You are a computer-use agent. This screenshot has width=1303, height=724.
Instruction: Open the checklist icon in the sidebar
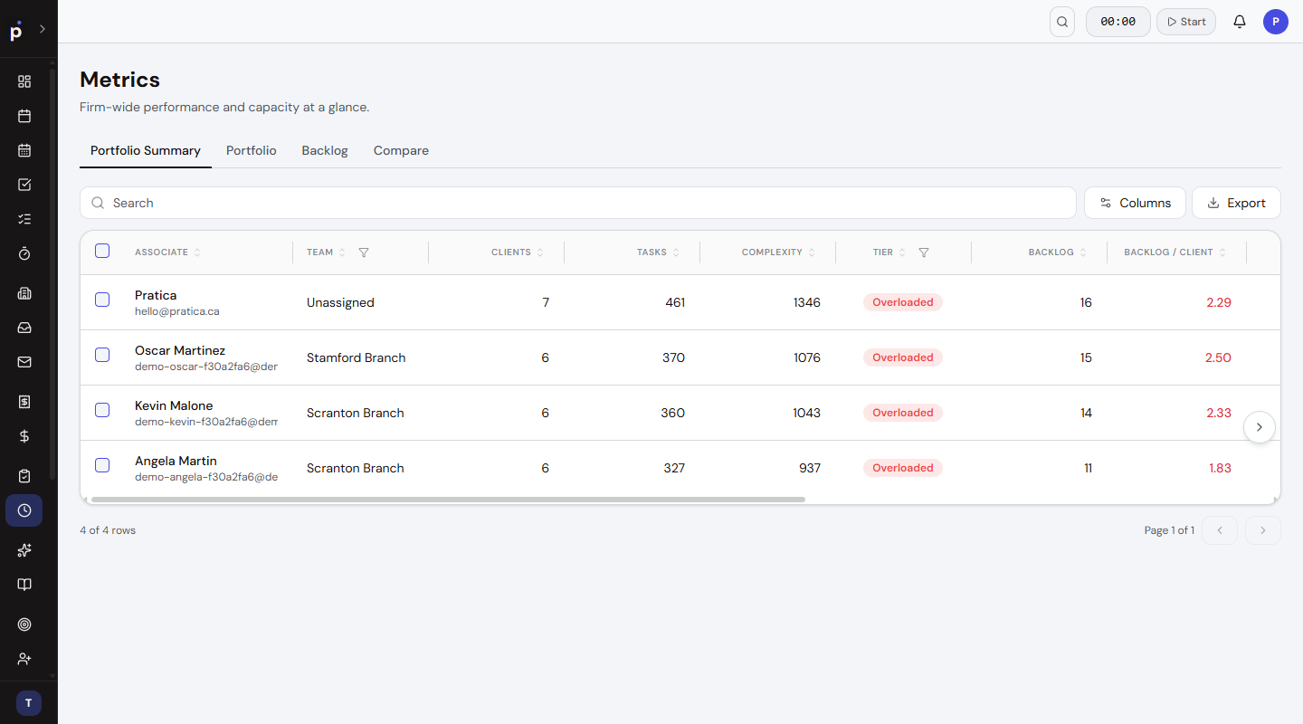click(x=24, y=219)
